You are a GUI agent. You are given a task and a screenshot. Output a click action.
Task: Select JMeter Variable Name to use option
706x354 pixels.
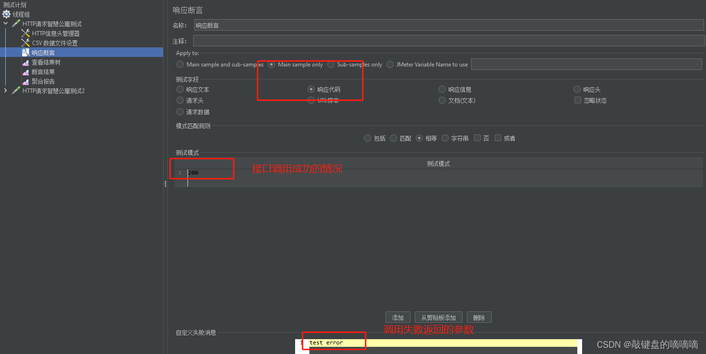click(x=390, y=64)
